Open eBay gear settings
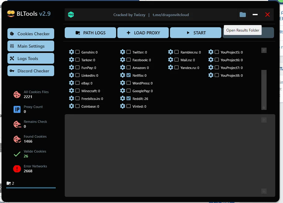The image size is (283, 203). [x=72, y=83]
